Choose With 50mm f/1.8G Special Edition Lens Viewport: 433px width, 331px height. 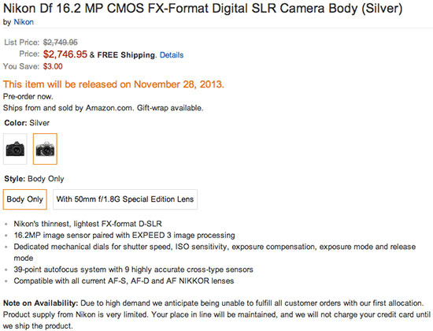[x=125, y=199]
